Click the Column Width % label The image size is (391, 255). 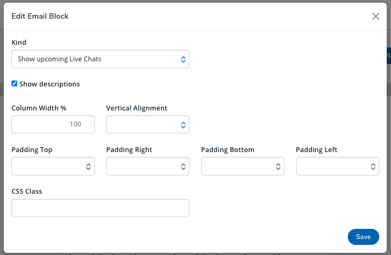coord(39,108)
